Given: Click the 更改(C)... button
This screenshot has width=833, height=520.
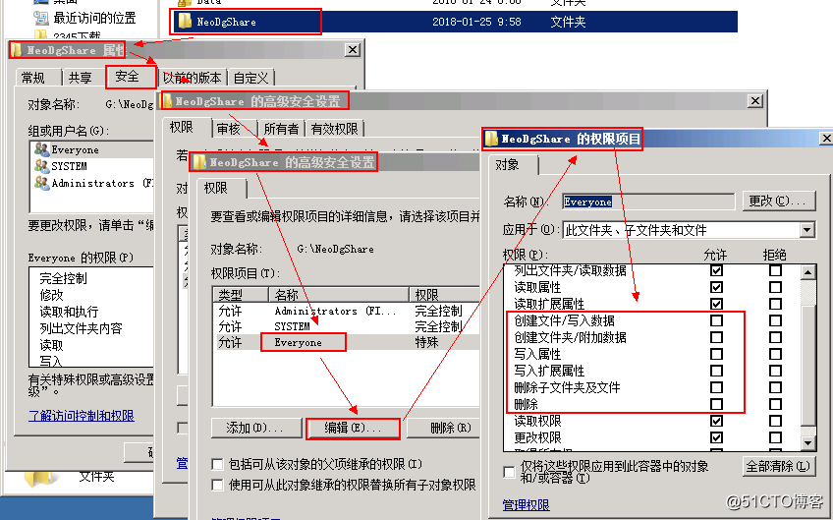Looking at the screenshot, I should [779, 201].
